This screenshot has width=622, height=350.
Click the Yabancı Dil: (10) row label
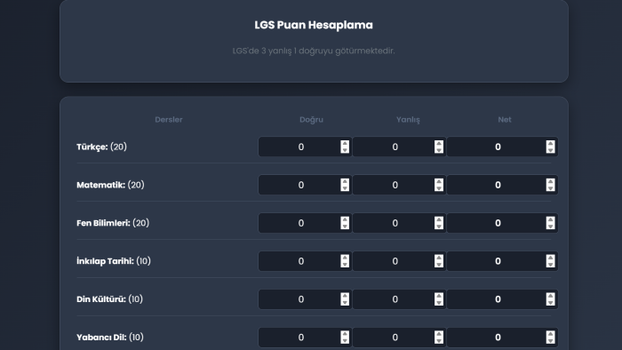(x=110, y=337)
